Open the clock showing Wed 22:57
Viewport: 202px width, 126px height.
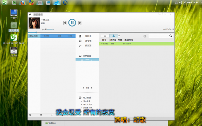[192, 2]
